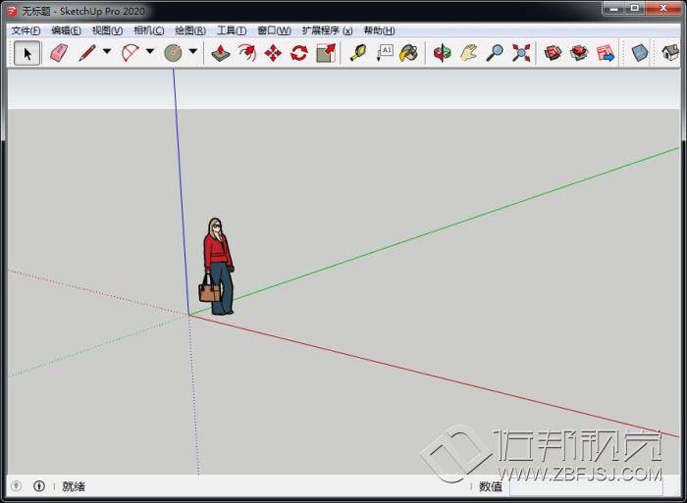Click the model info status icon
The image size is (687, 503).
pyautogui.click(x=39, y=485)
